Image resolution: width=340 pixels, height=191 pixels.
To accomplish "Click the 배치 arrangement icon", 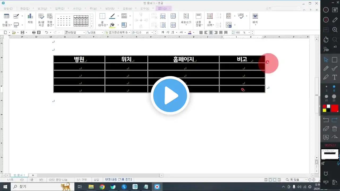I will click(255, 16).
